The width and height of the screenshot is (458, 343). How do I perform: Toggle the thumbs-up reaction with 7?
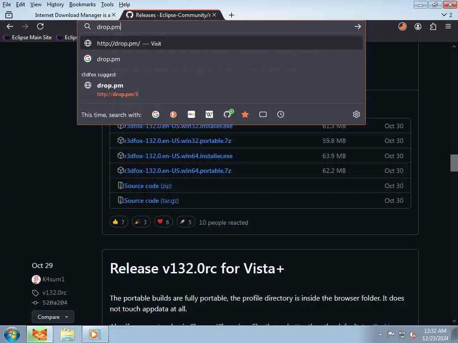pos(119,222)
